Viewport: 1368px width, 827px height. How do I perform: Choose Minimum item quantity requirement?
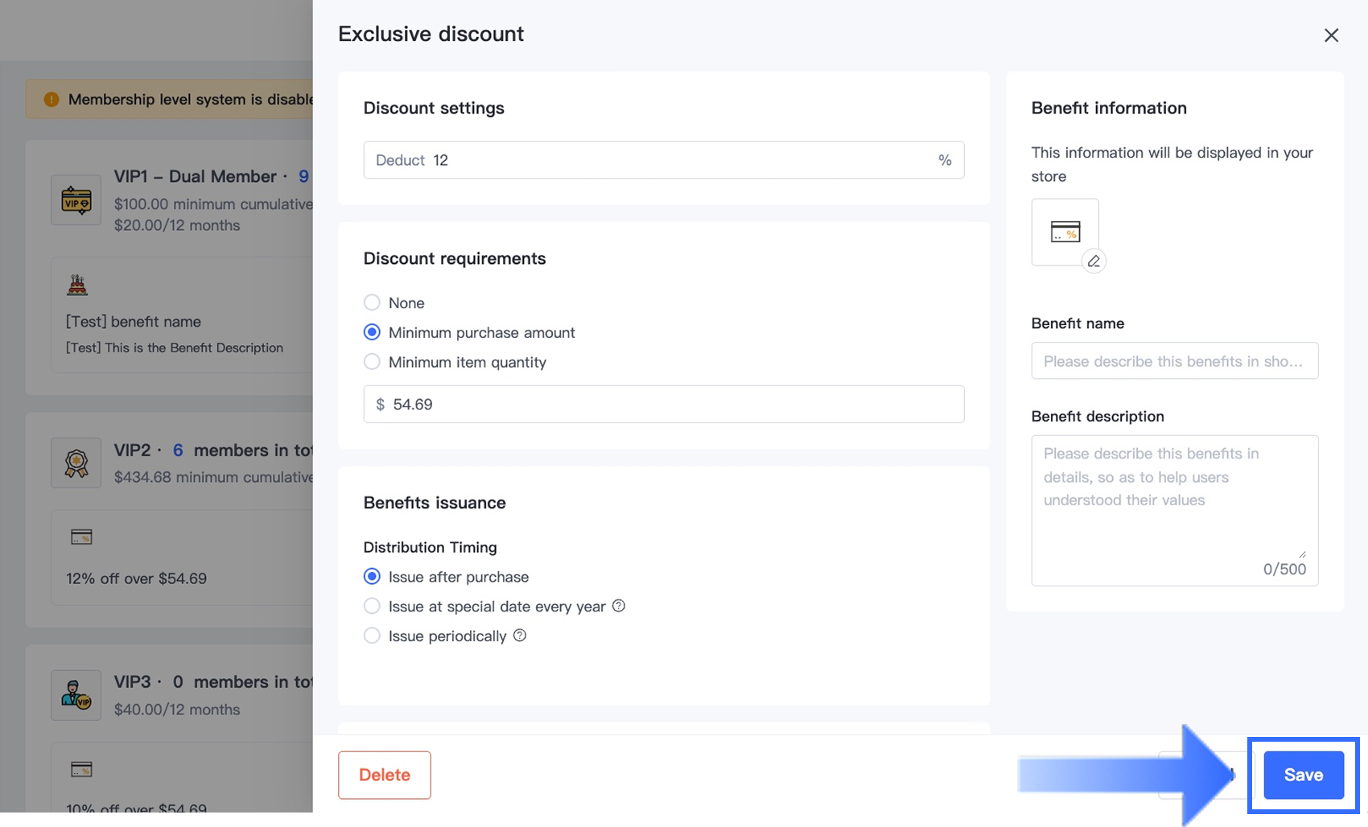[x=372, y=362]
